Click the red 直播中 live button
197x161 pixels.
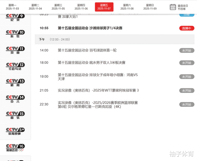[187, 28]
